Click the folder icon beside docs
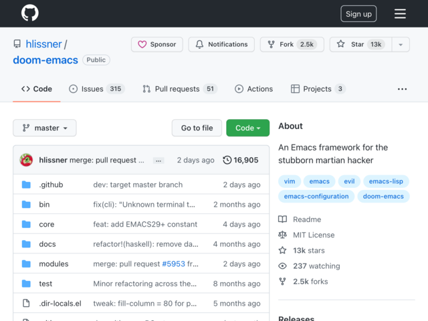Viewport: 428px width, 321px height. click(26, 244)
